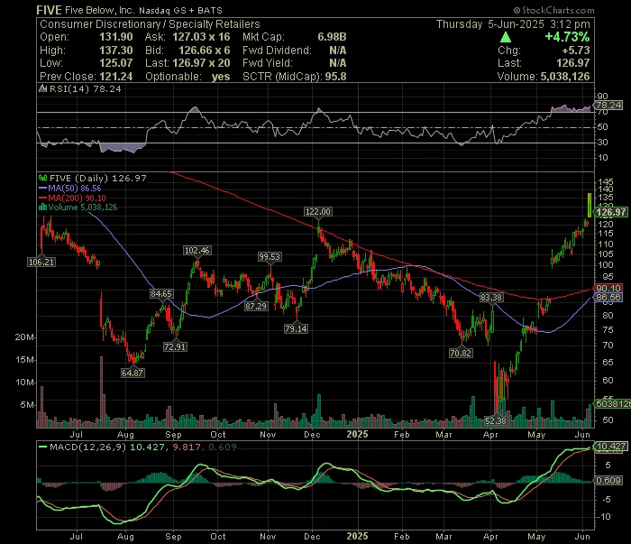631x544 pixels.
Task: Click the N/A next to Fwd Yield
Action: [338, 63]
